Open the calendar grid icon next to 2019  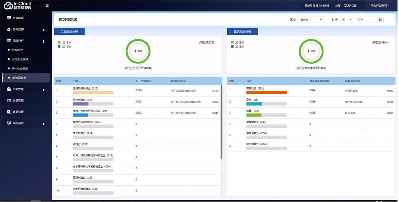coord(380,20)
